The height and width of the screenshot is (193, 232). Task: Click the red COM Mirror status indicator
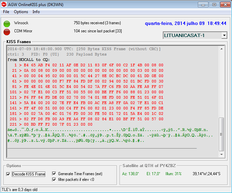tap(7, 32)
